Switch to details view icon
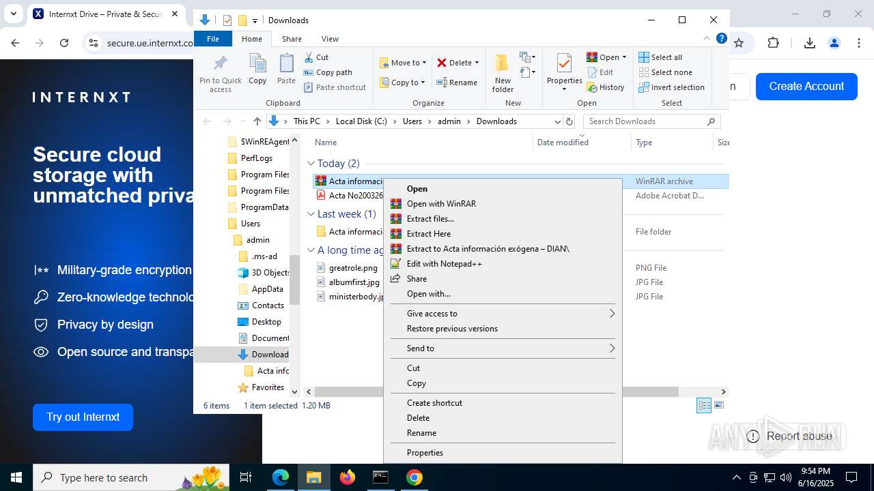 point(704,406)
